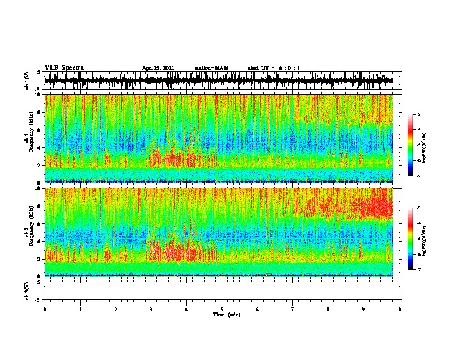This screenshot has width=449, height=347.
Task: Click the "Time (min)" x-axis label
Action: click(227, 315)
